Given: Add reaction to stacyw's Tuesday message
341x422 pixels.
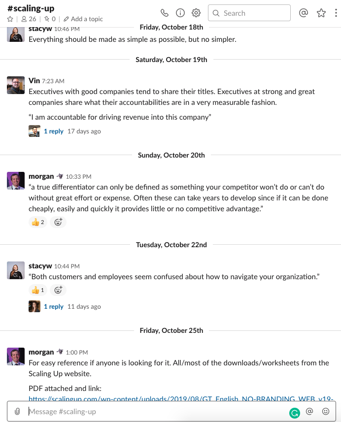Looking at the screenshot, I should (58, 290).
